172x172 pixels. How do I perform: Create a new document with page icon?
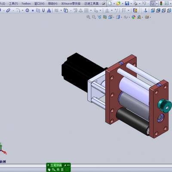(110, 3)
